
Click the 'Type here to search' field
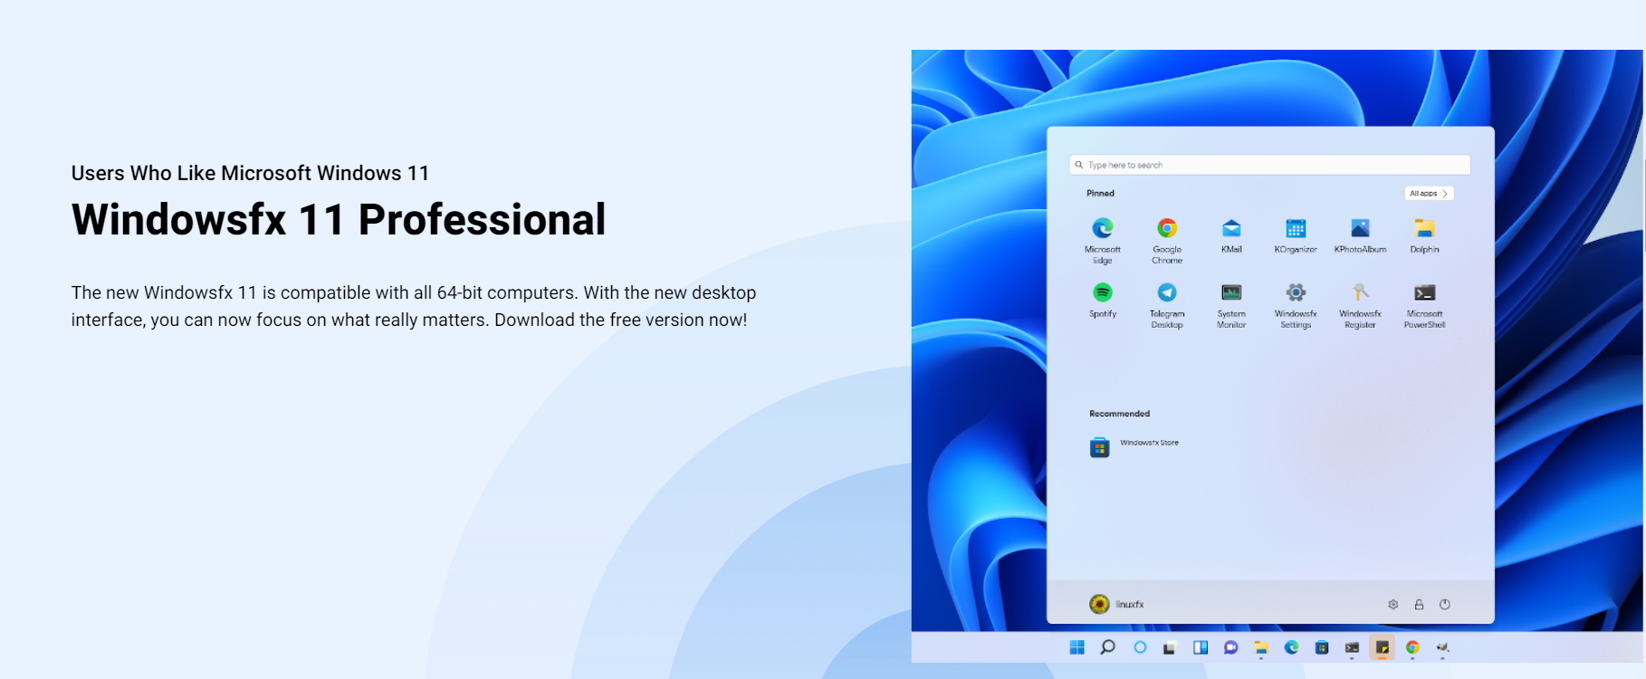(x=1269, y=165)
